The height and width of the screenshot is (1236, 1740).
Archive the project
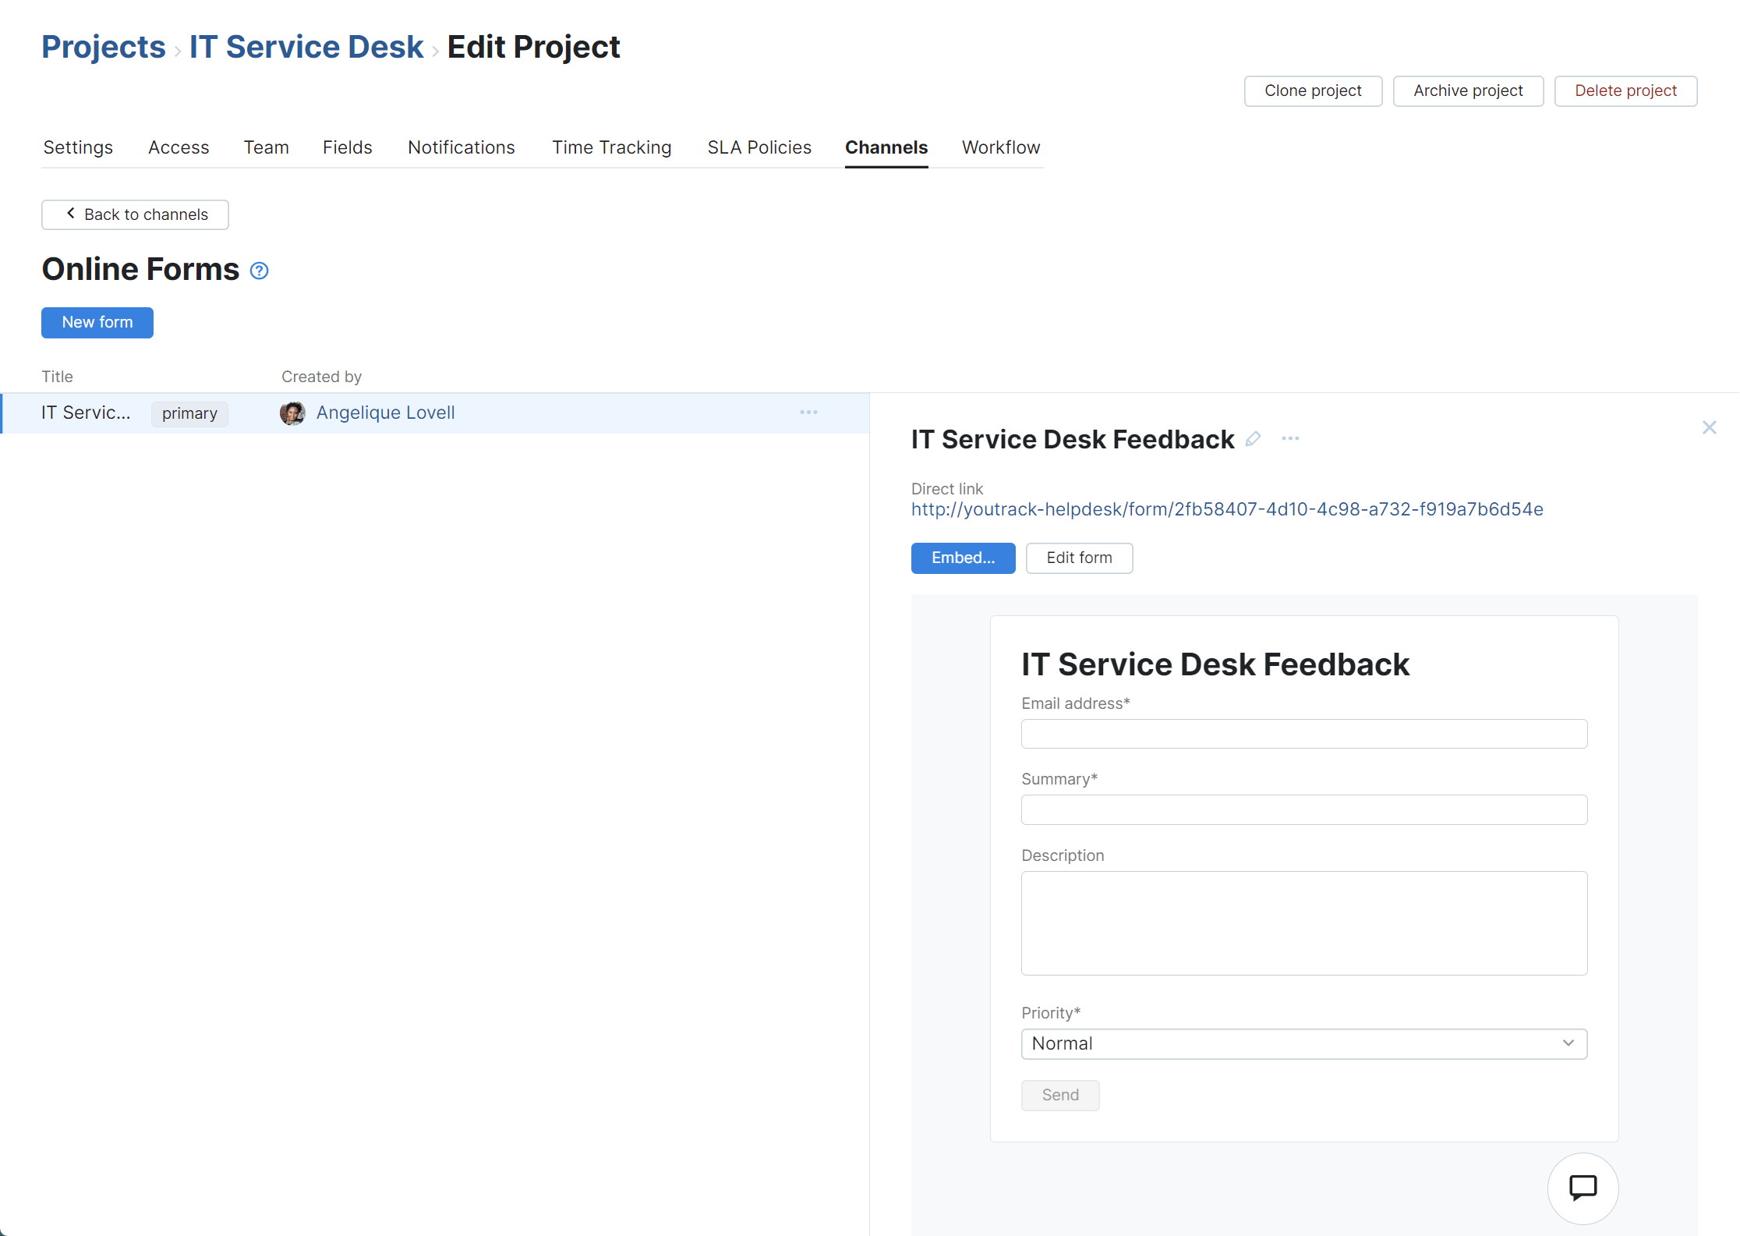click(x=1468, y=90)
